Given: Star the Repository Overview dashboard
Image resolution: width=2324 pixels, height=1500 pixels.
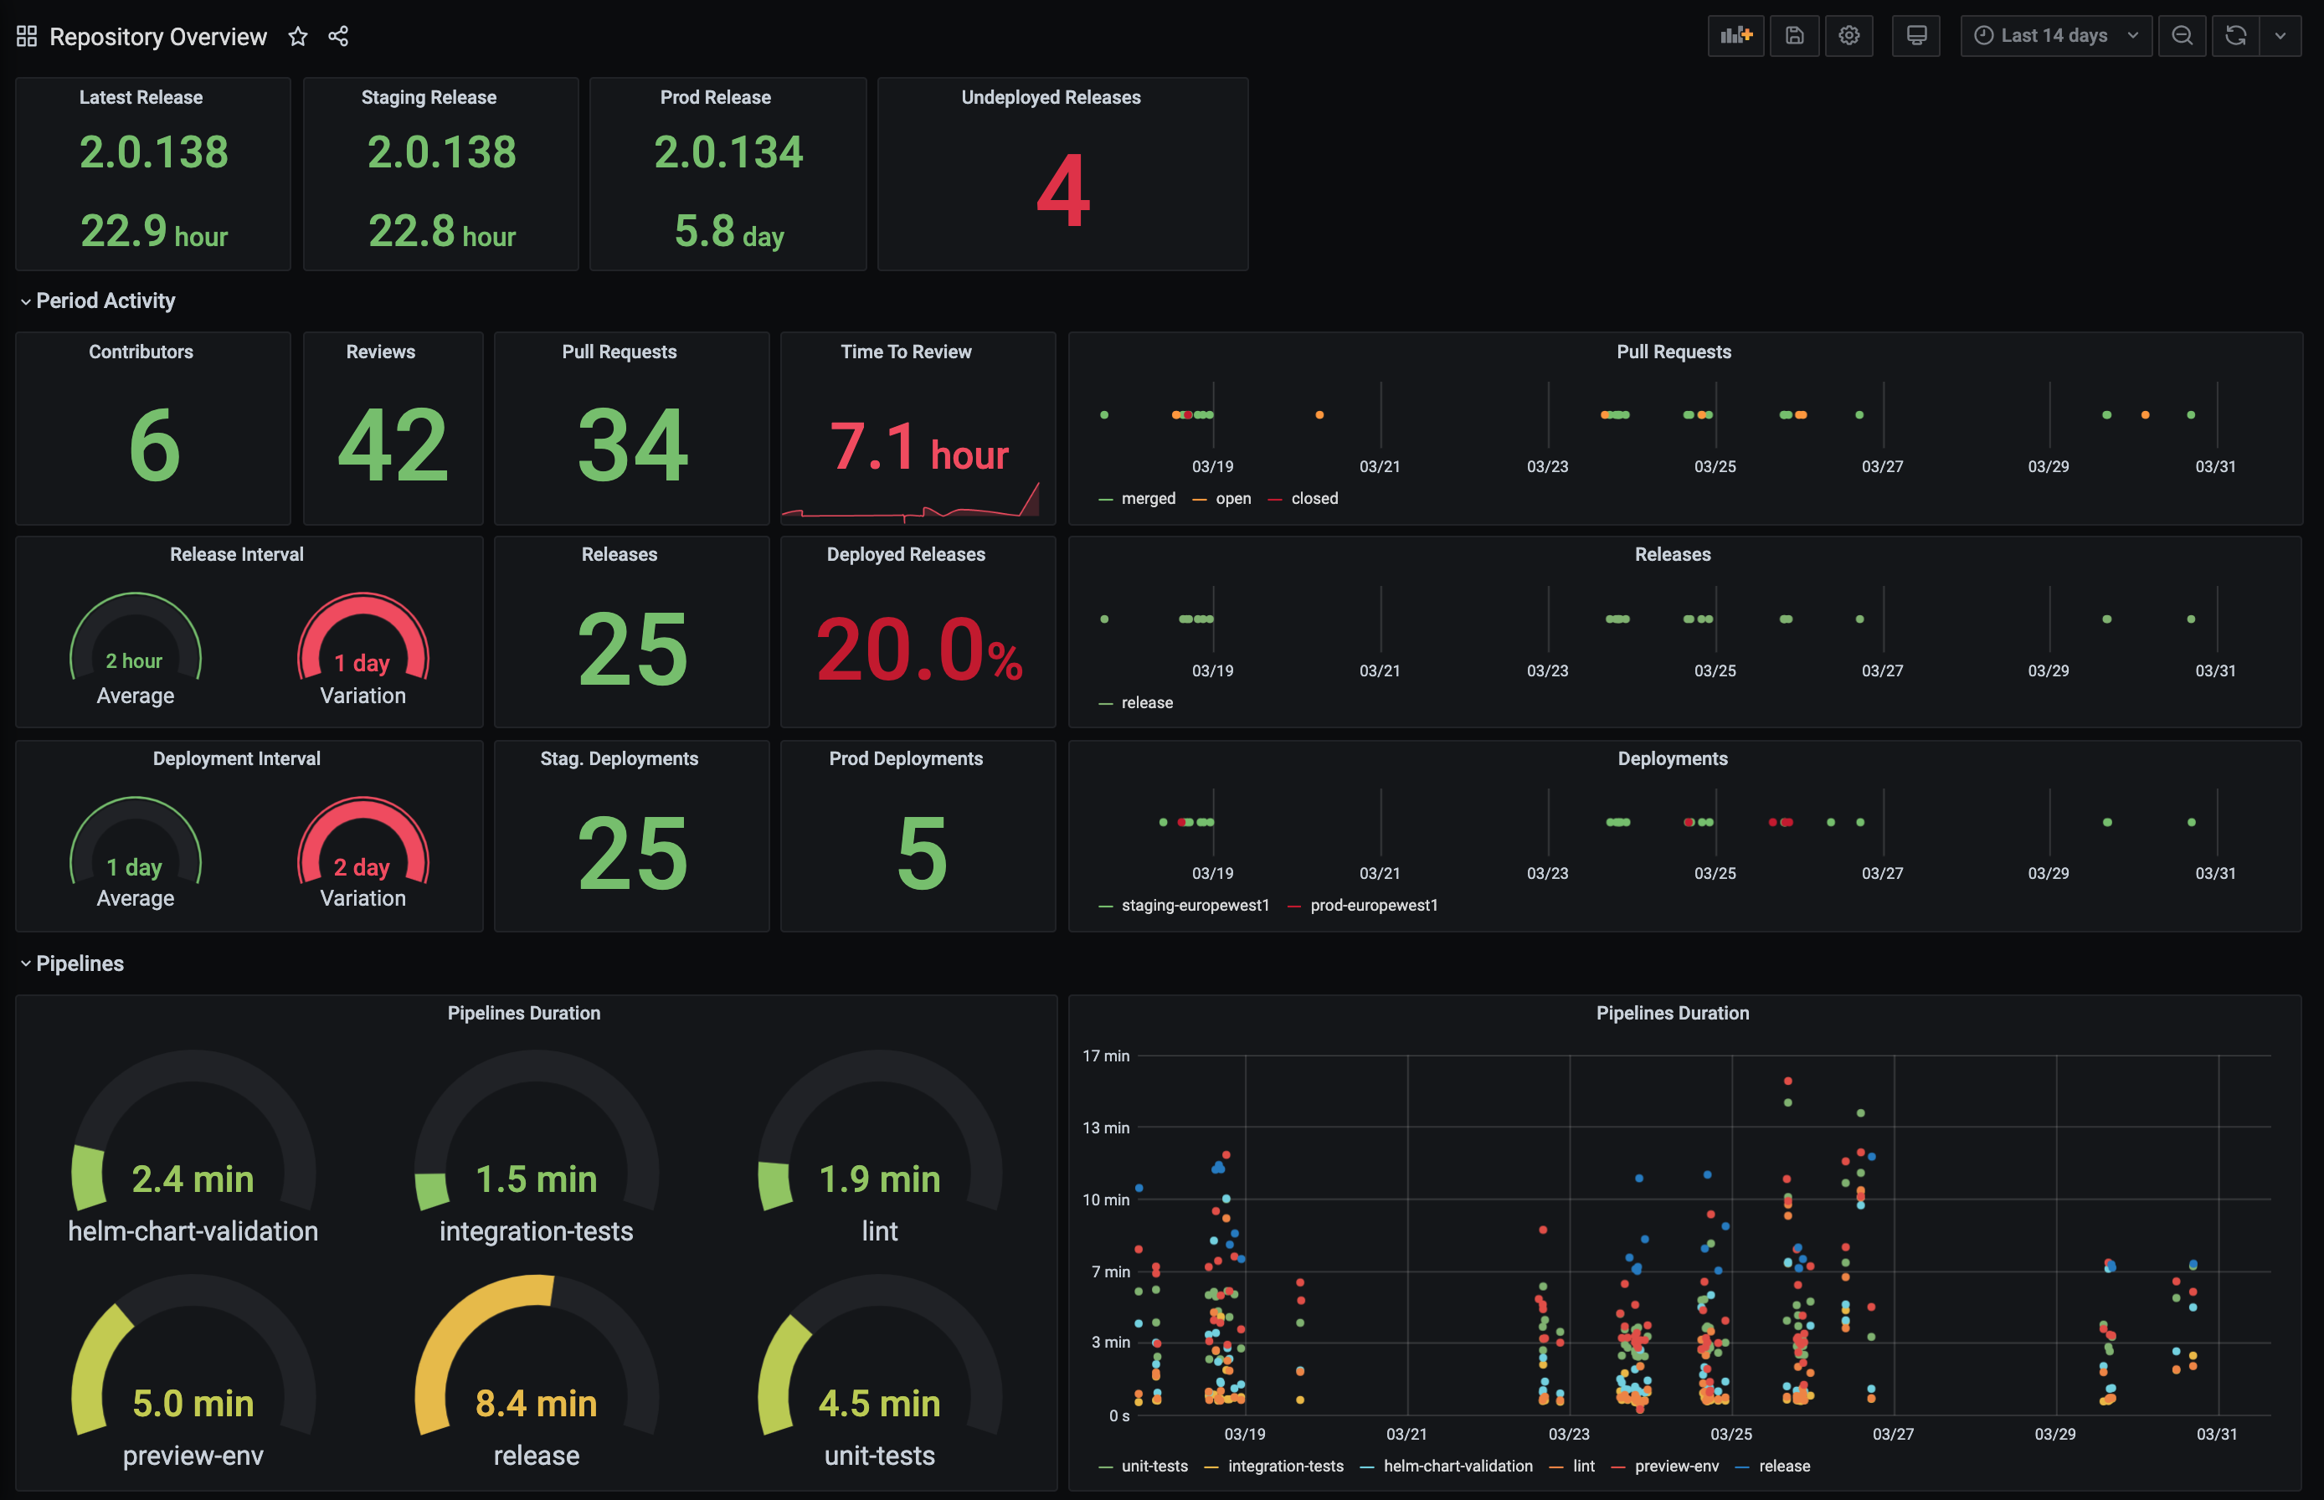Looking at the screenshot, I should pyautogui.click(x=298, y=36).
